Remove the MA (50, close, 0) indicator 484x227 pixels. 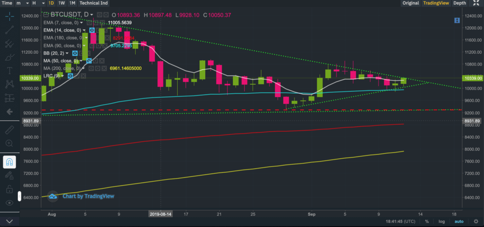pos(102,61)
